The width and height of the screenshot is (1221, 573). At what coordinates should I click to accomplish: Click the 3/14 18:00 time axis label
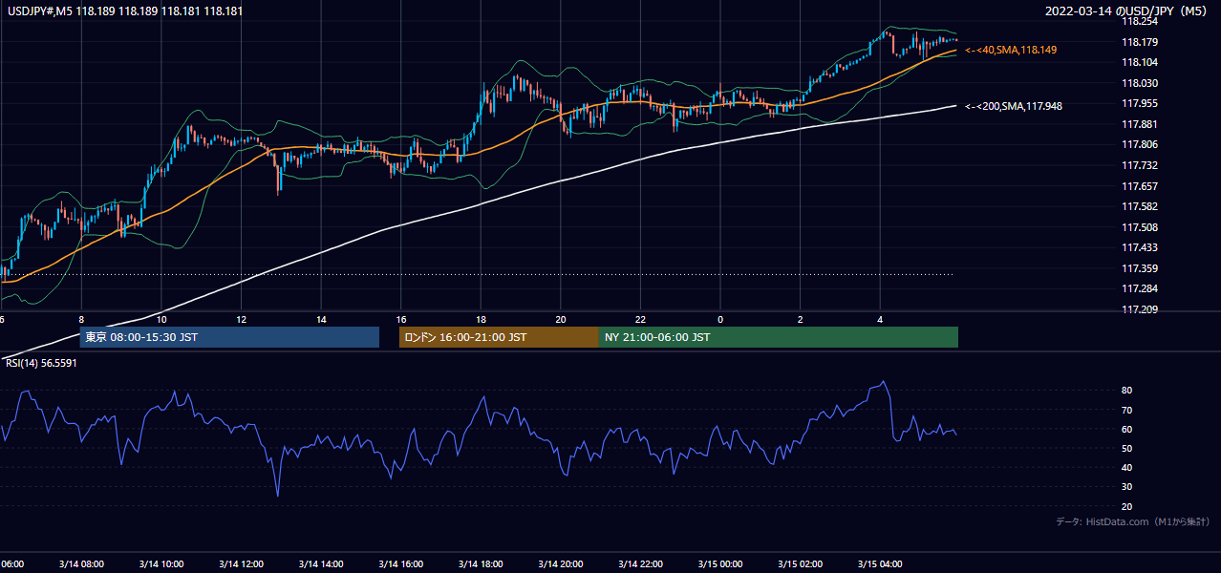click(x=481, y=564)
